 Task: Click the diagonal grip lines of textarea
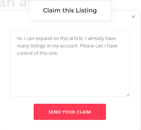[x=128, y=95]
